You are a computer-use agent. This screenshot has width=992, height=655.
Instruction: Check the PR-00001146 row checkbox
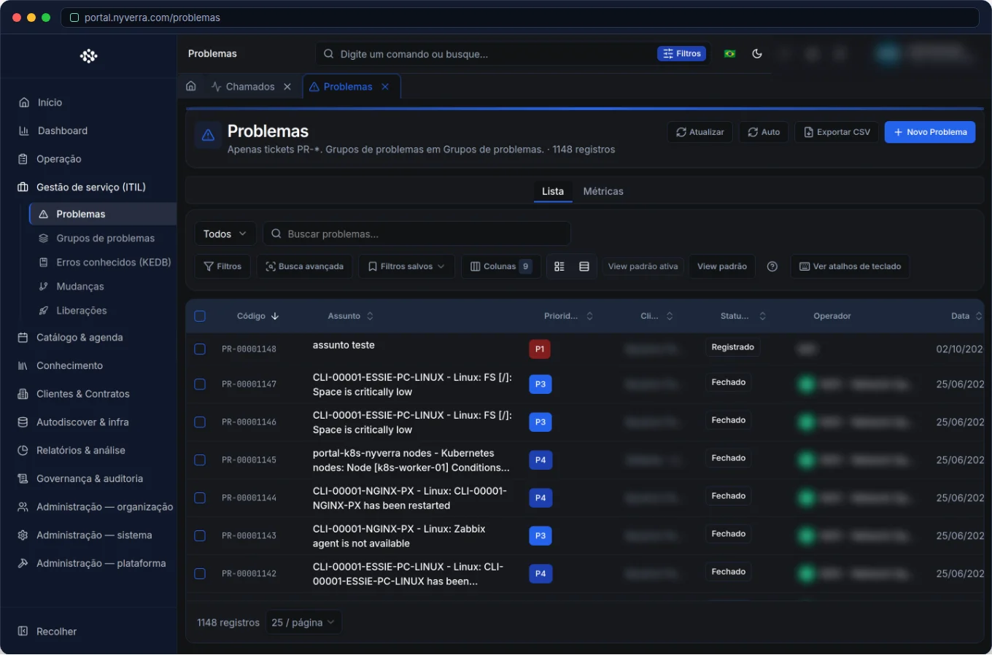point(200,422)
